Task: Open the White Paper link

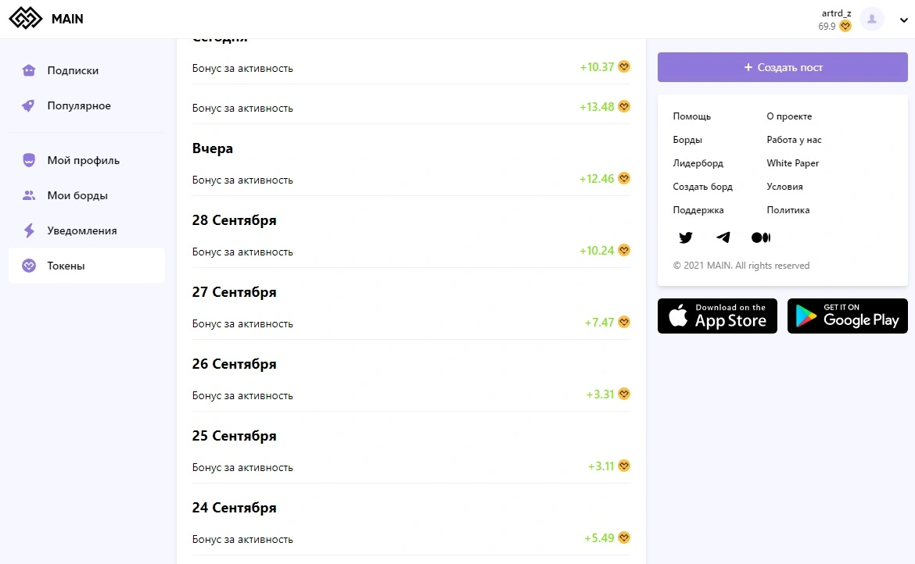Action: click(792, 163)
